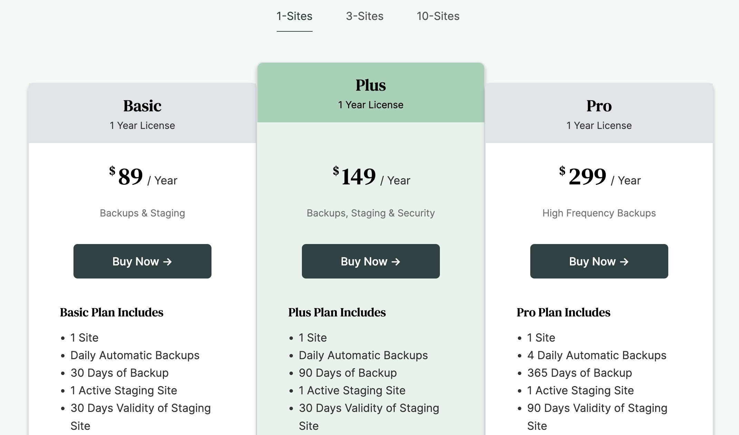Image resolution: width=739 pixels, height=435 pixels.
Task: Click the arrow icon on Basic Buy Now
Action: [x=168, y=262]
